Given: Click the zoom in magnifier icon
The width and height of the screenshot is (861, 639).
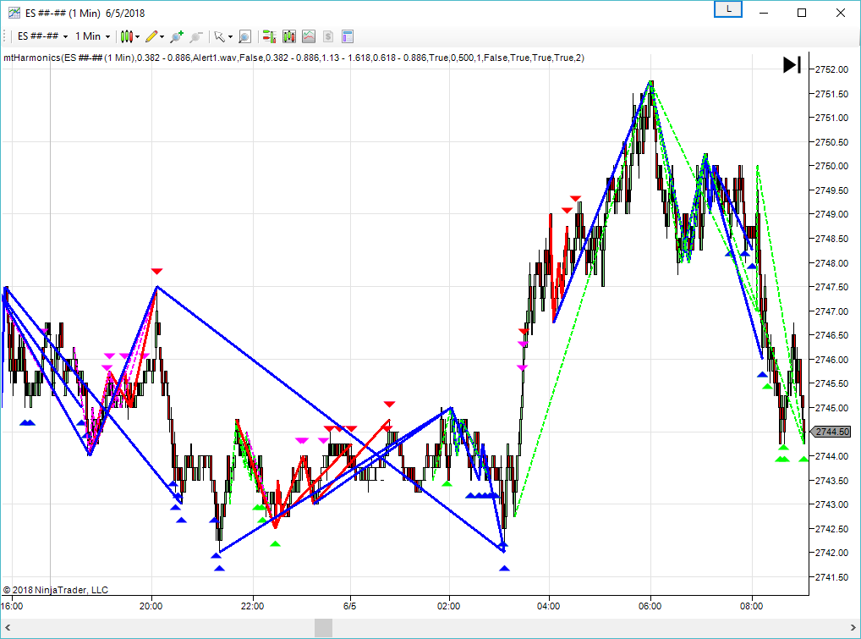Looking at the screenshot, I should pos(176,36).
